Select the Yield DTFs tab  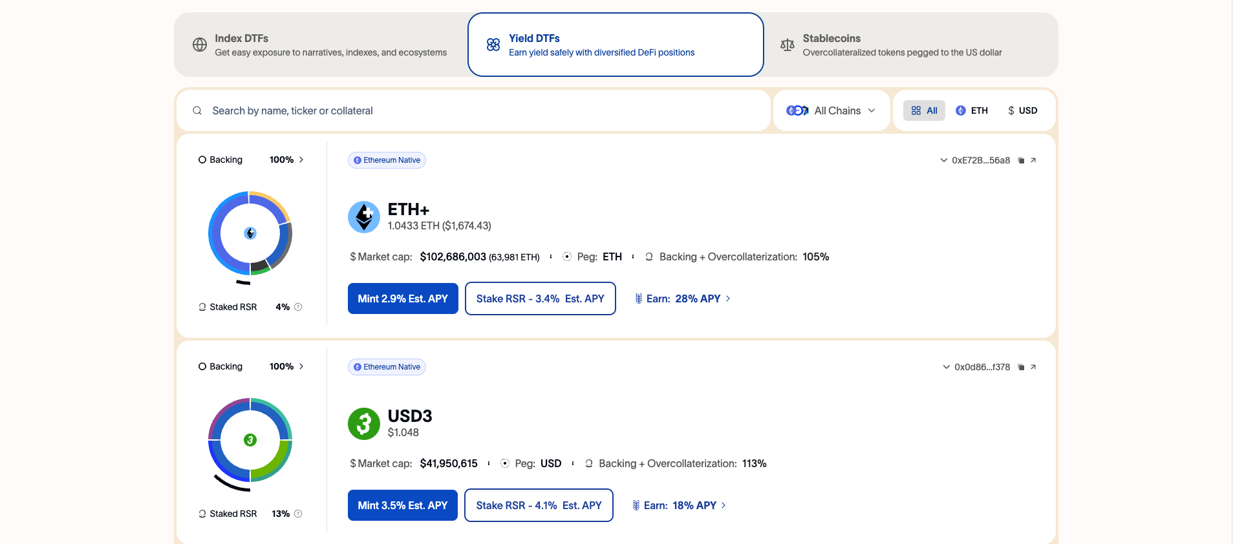coord(616,45)
